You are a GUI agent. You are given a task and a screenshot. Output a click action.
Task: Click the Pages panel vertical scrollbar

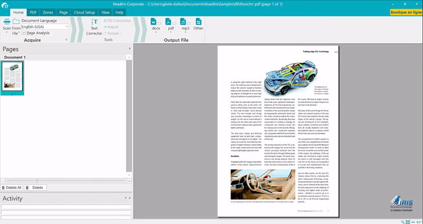[129, 116]
